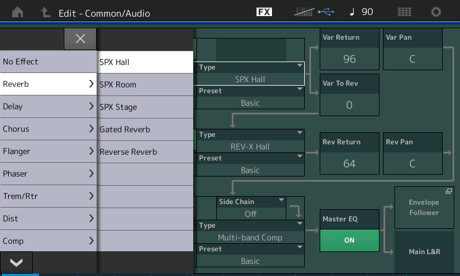Tap the MIDI keyboard signal icon
Viewport: 460px width, 276px height.
tap(304, 12)
